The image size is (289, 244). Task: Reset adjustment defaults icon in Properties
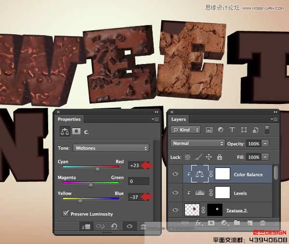click(x=114, y=226)
